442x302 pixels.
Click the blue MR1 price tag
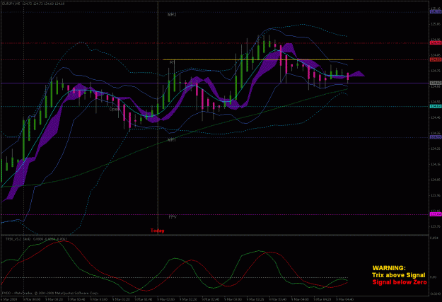tap(436, 137)
